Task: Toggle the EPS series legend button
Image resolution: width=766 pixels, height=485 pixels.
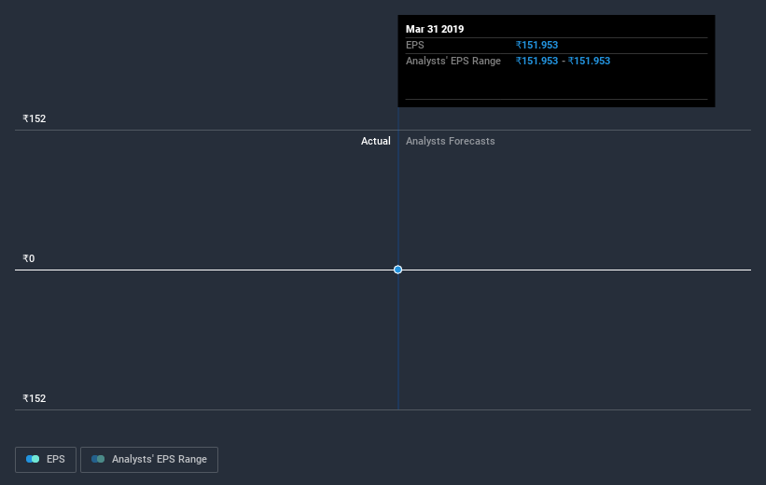Action: (x=46, y=460)
